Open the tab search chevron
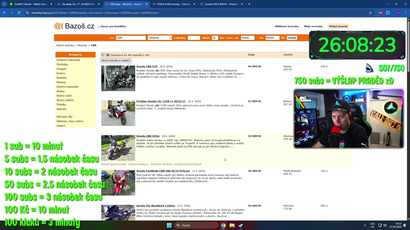Image resolution: width=410 pixels, height=230 pixels. [x=4, y=4]
